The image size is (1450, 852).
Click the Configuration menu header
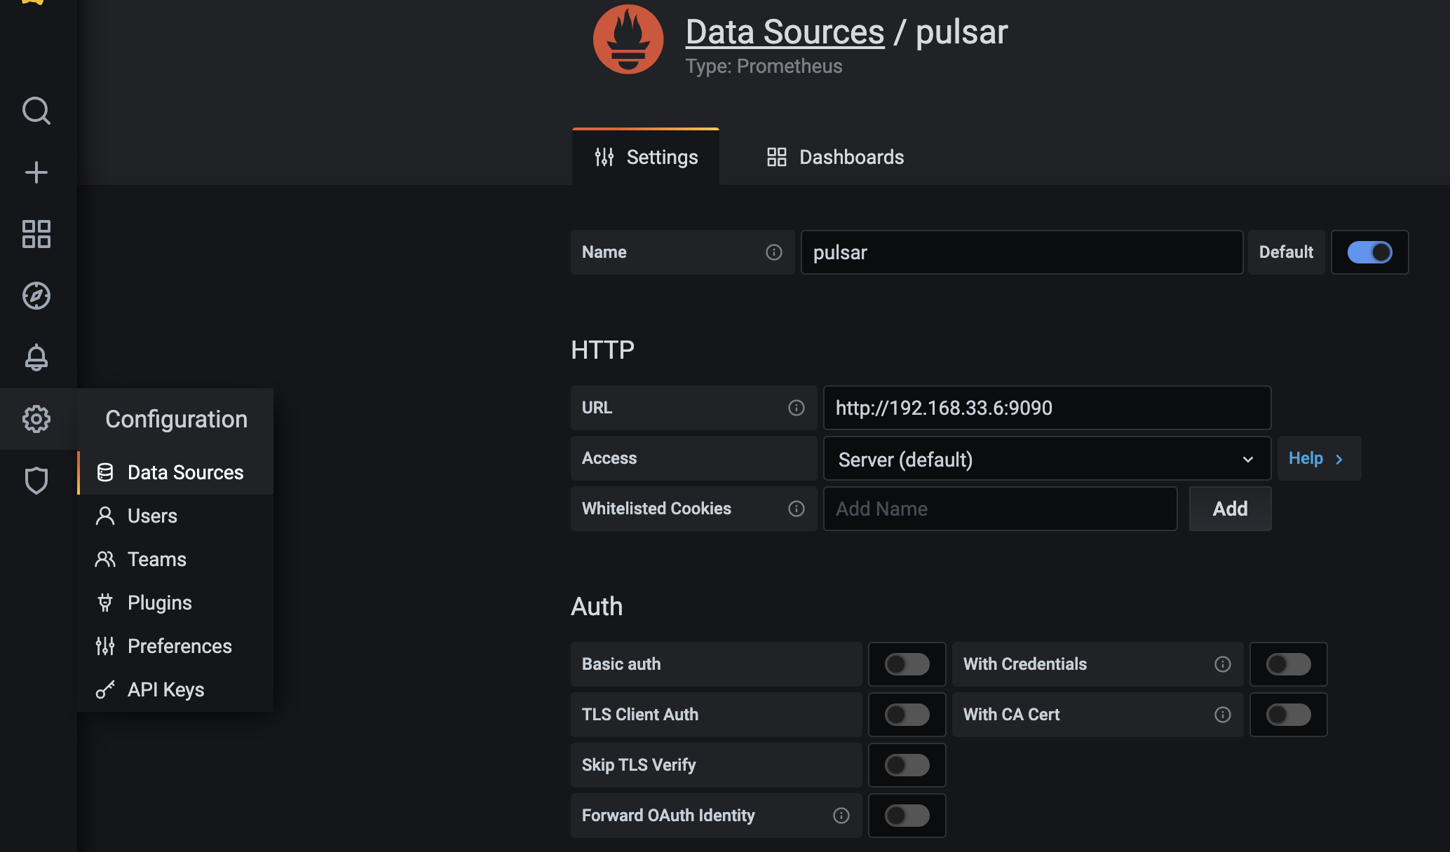coord(176,419)
